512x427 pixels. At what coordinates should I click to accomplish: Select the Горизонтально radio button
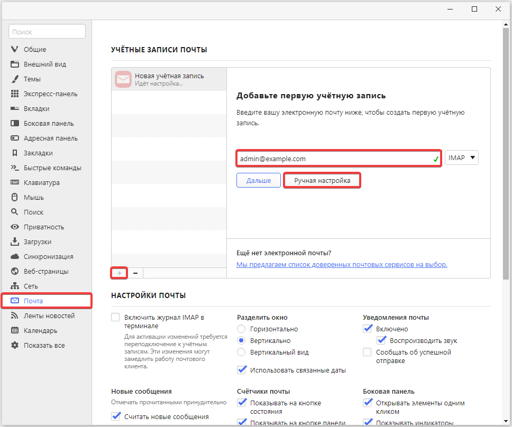[x=241, y=329]
